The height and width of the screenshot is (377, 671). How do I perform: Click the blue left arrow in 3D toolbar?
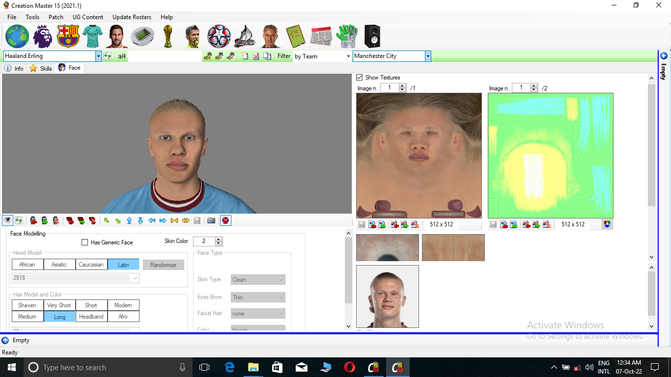152,220
